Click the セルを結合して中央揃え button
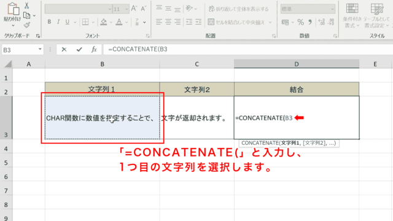 [236, 22]
